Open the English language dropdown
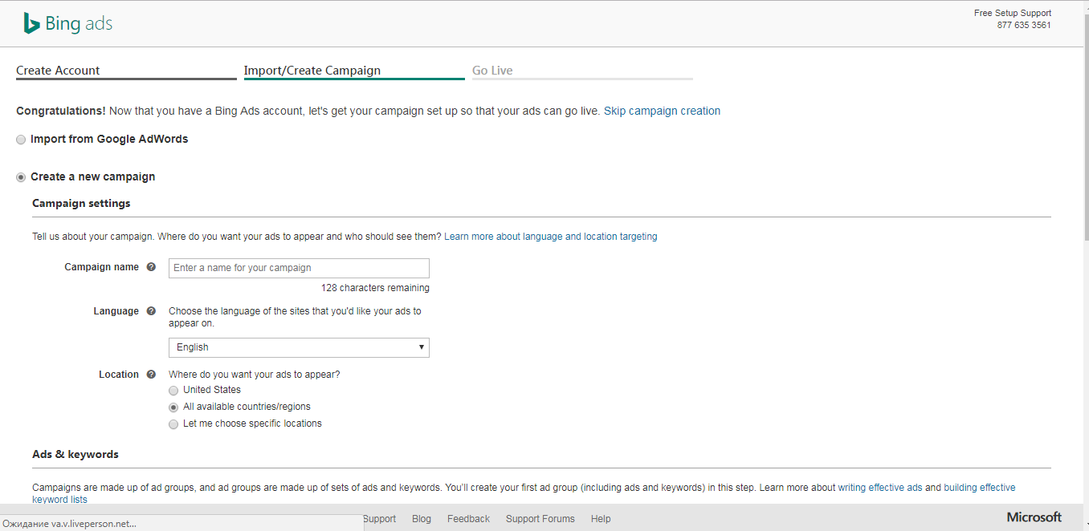This screenshot has height=531, width=1089. click(299, 347)
